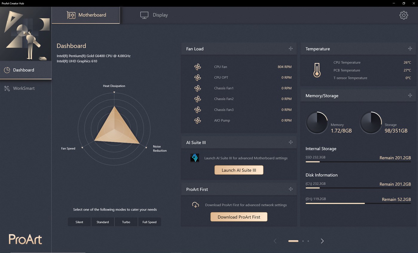Switch to the Display tab
The height and width of the screenshot is (253, 418).
click(154, 15)
